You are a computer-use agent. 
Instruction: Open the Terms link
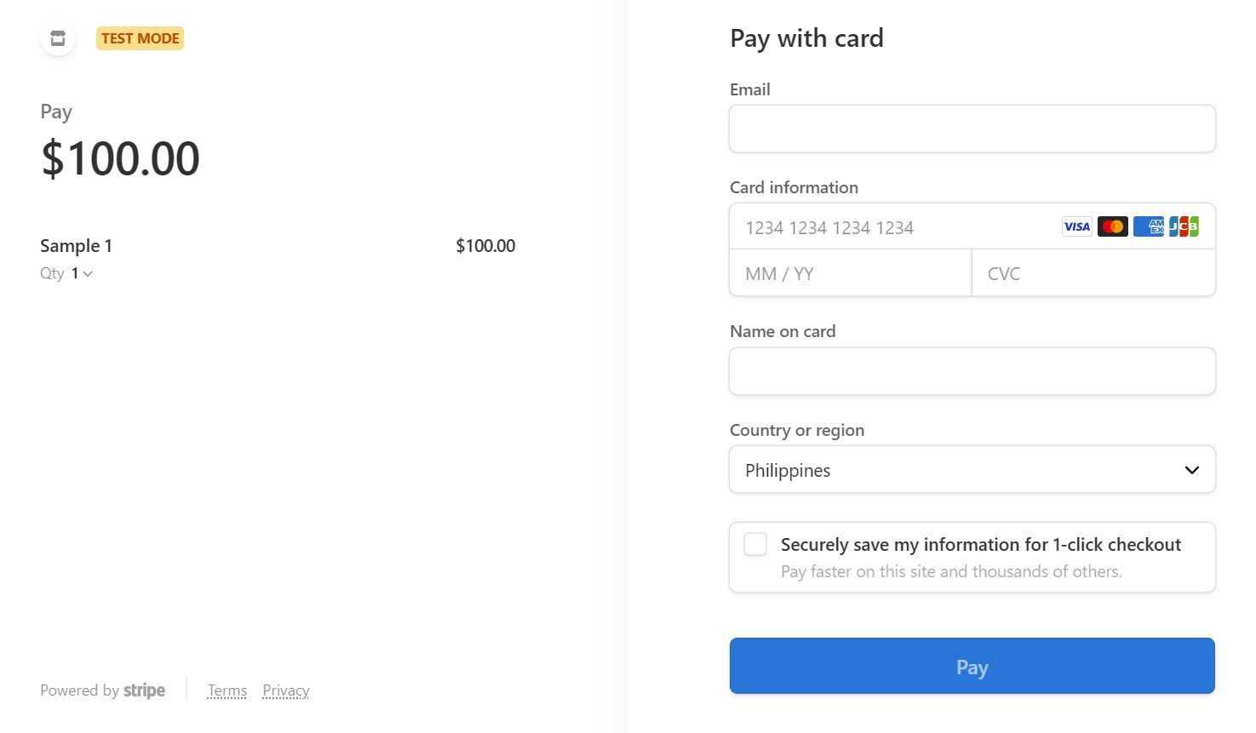point(227,690)
